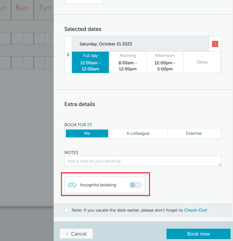Viewport: 233px width, 241px height.
Task: Click the 7am timeline column header
Action: click(45, 7)
